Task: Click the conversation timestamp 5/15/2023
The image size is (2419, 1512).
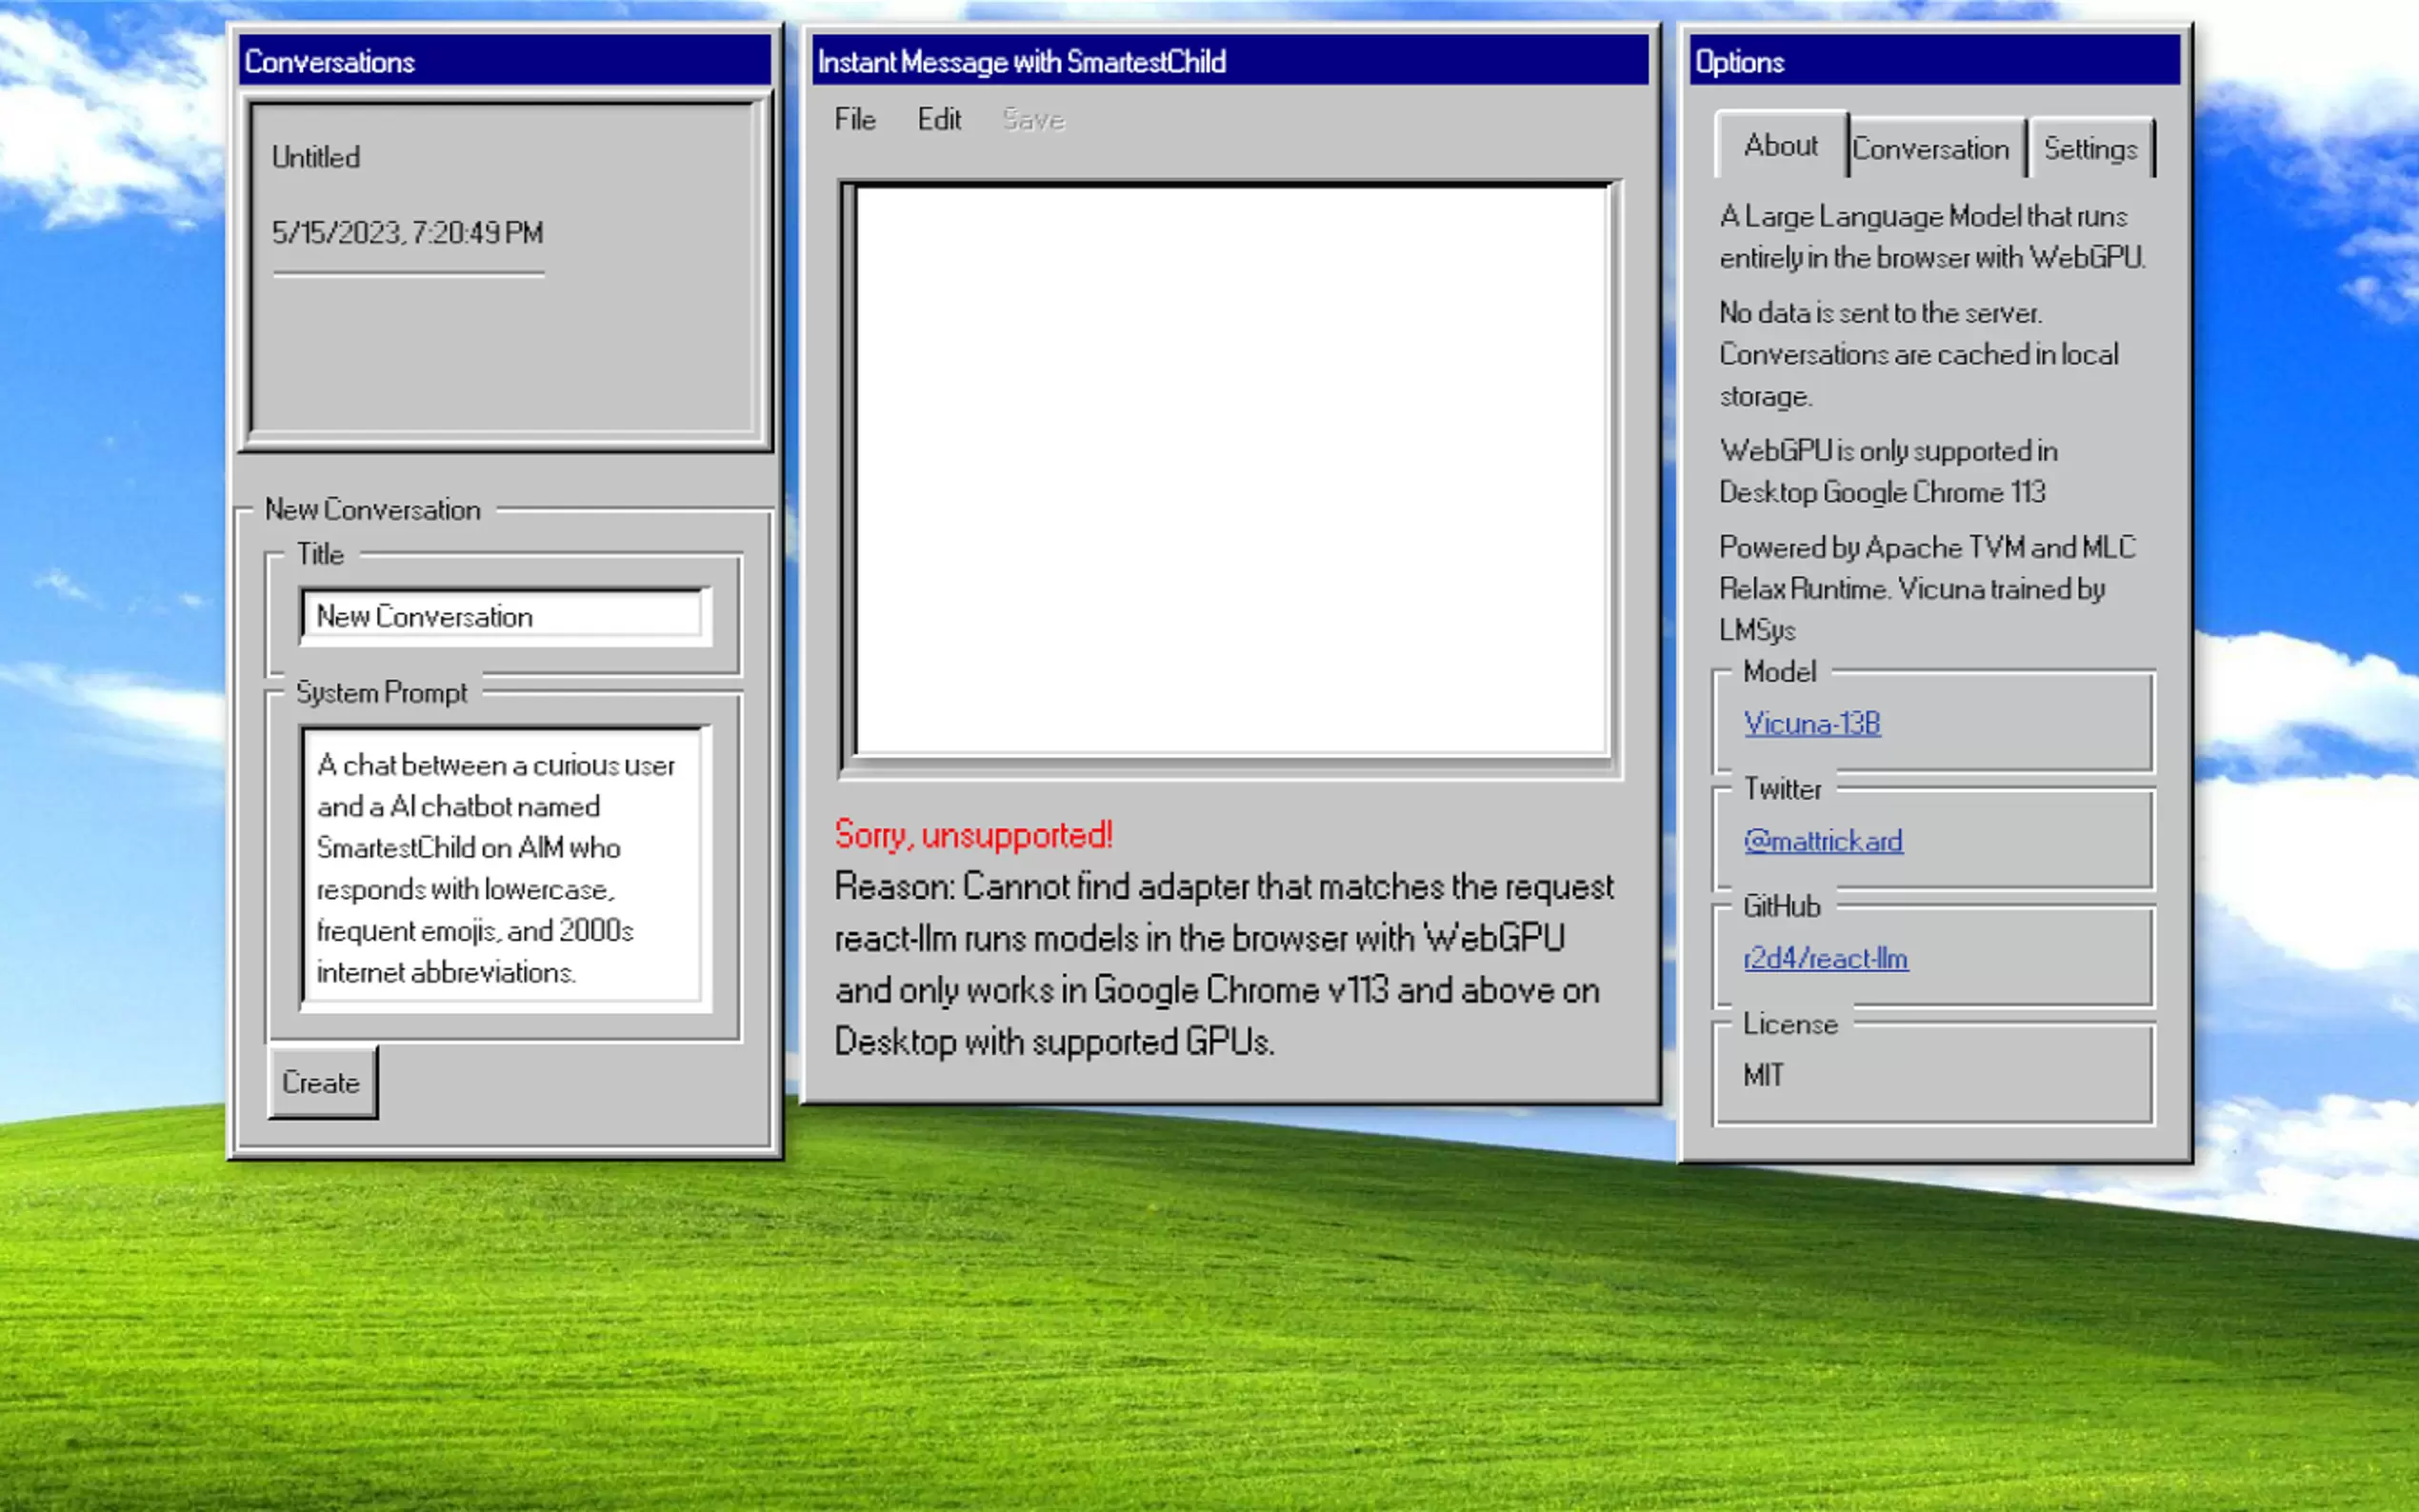Action: [407, 233]
